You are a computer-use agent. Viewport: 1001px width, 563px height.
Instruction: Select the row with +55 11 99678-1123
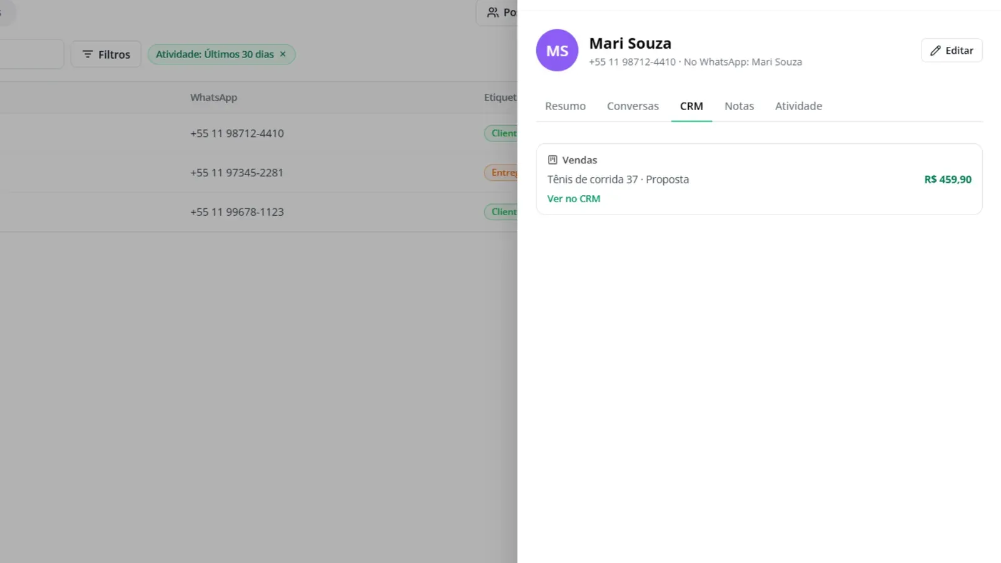pos(258,212)
